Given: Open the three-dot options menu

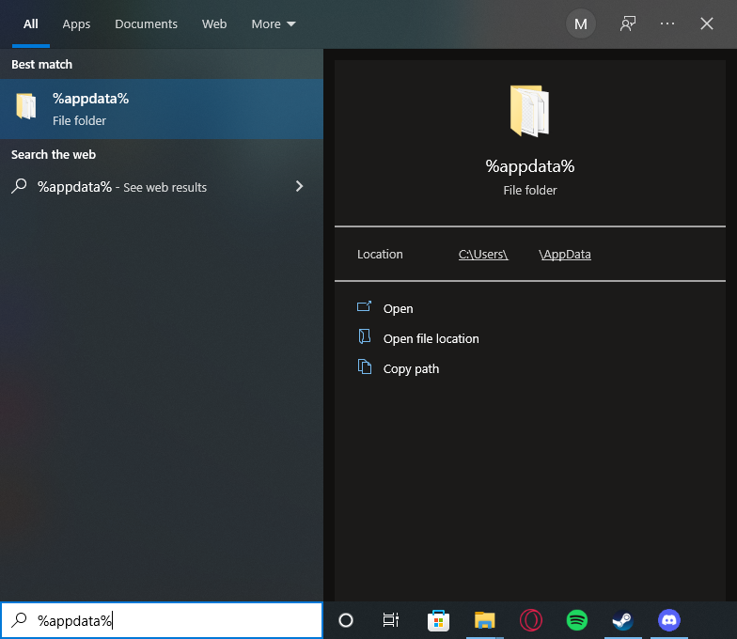Looking at the screenshot, I should tap(667, 23).
